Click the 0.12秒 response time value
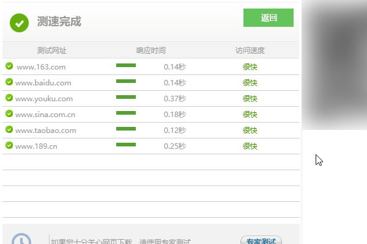Screen dimensions: 367x244 click(x=175, y=131)
